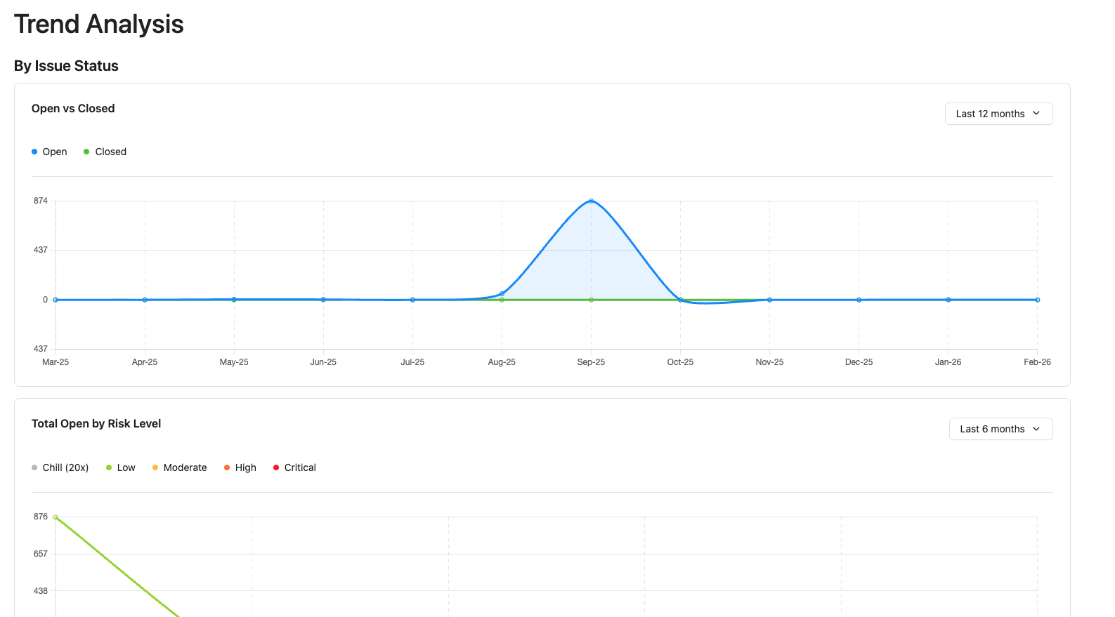Click the 874 y-axis value
This screenshot has width=1115, height=617.
coord(41,201)
